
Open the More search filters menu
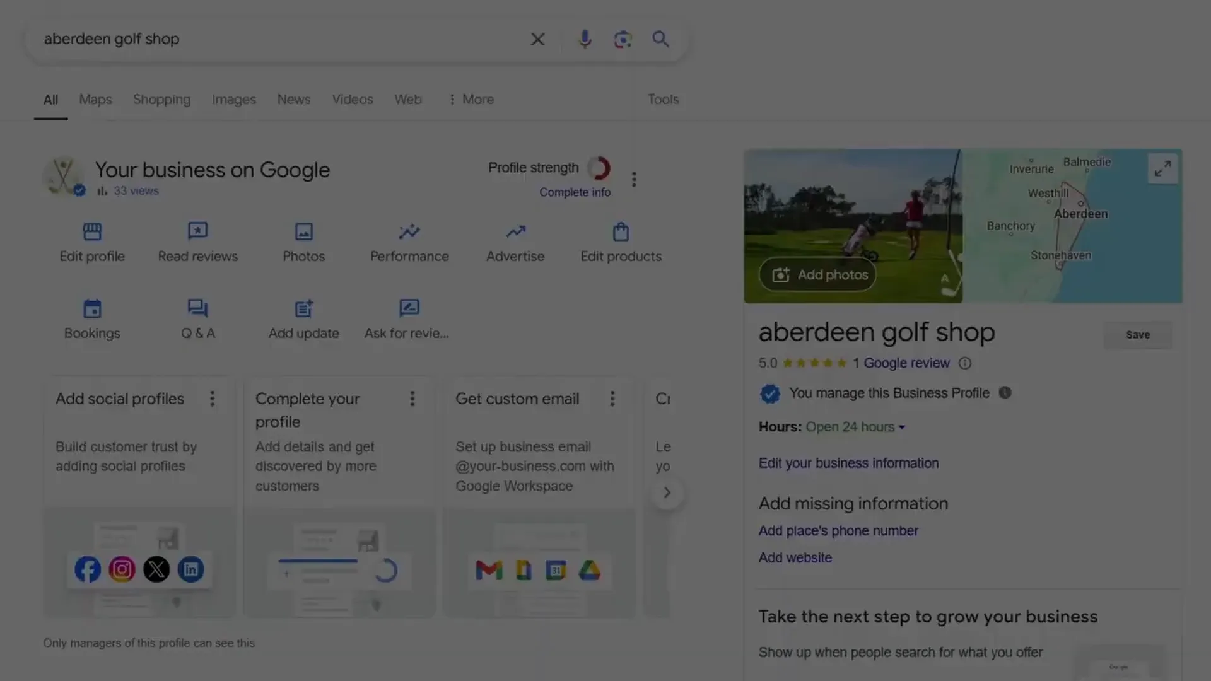pos(471,100)
